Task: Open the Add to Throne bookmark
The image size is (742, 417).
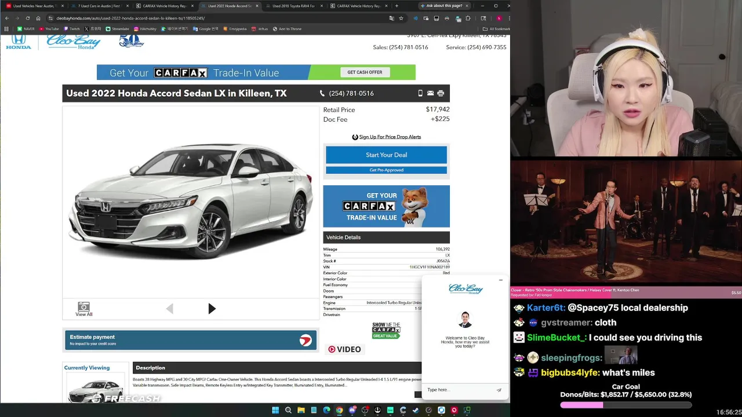Action: coord(287,28)
